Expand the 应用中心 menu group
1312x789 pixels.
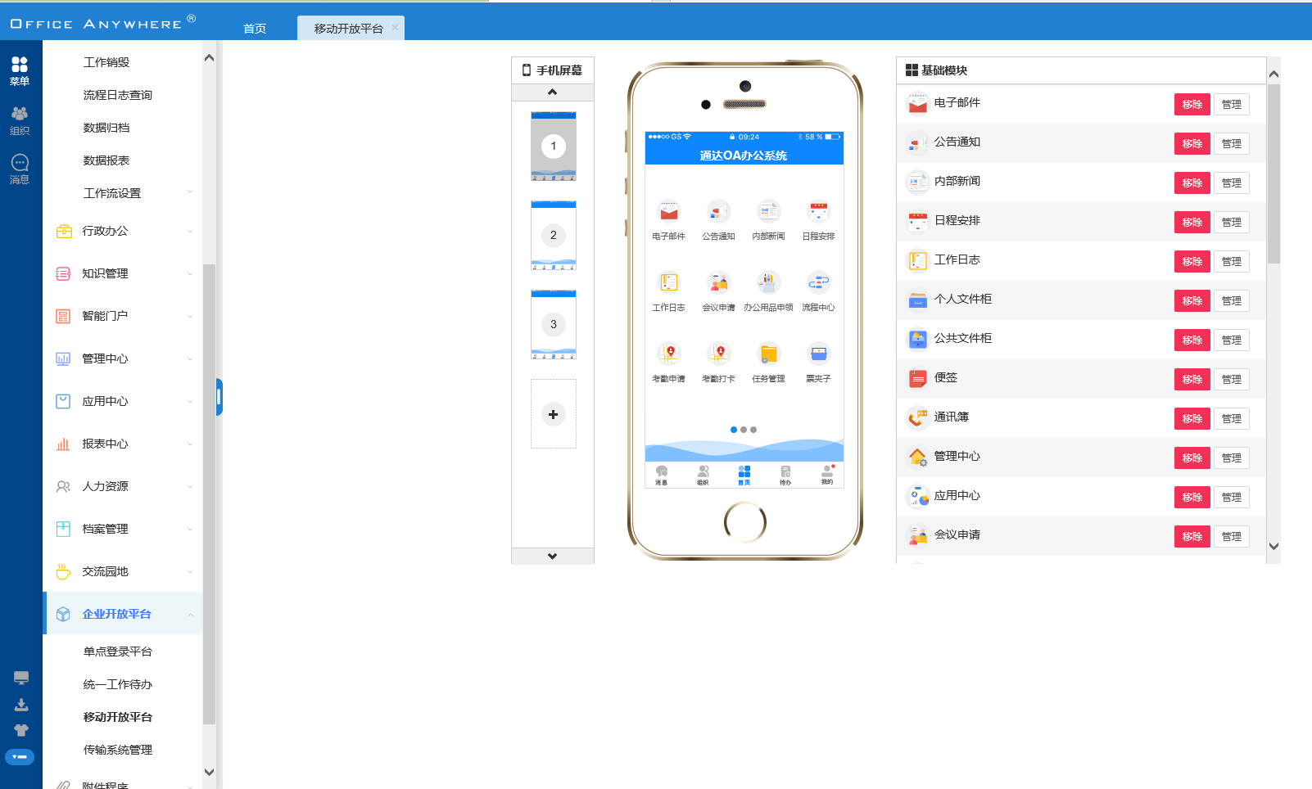[123, 401]
